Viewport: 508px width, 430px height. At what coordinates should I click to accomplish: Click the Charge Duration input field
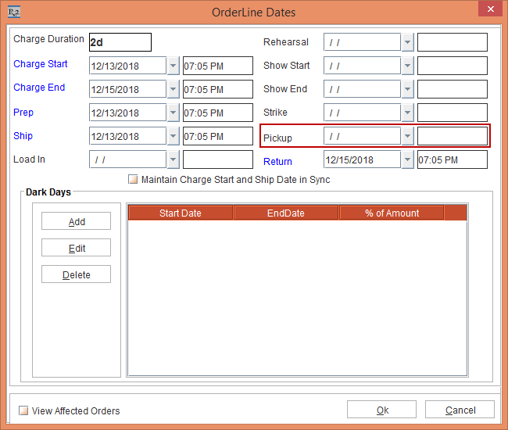point(120,42)
